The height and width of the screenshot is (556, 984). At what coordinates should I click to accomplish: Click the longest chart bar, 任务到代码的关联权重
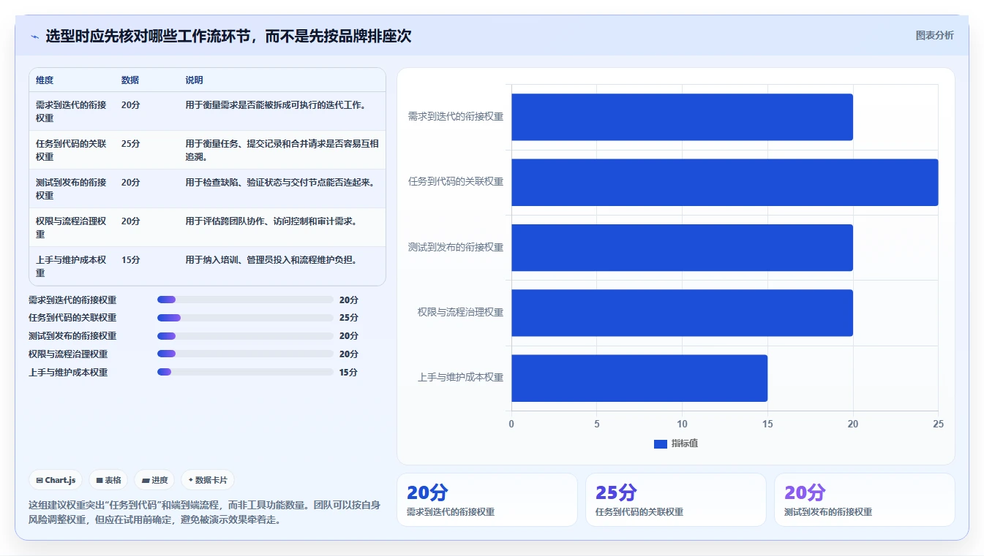[x=724, y=182]
